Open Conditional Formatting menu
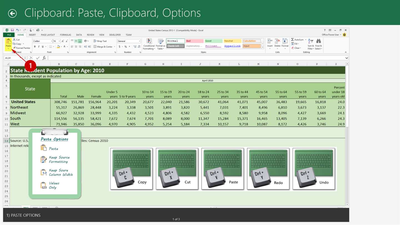The image size is (400, 225). coord(149,44)
